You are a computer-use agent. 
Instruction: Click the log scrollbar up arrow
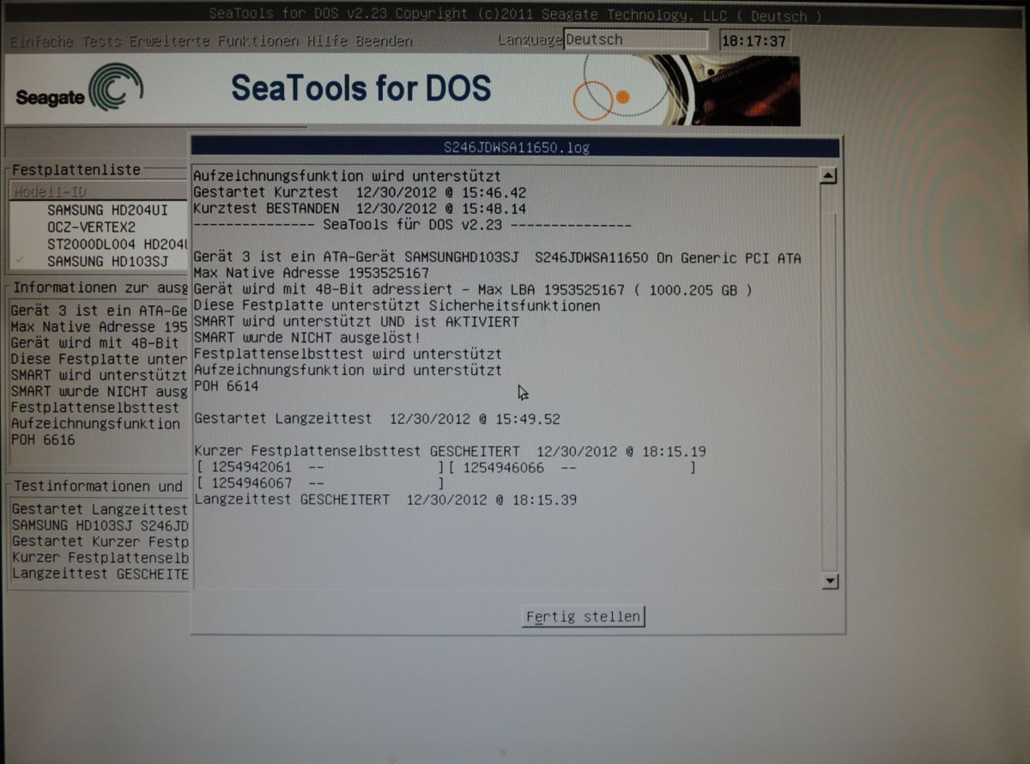point(828,177)
